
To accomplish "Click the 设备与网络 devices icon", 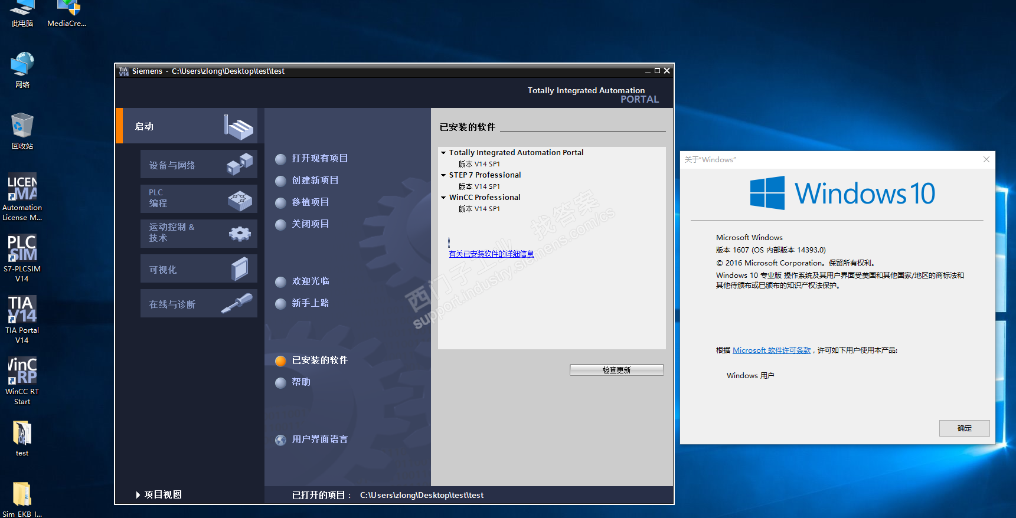I will tap(240, 165).
